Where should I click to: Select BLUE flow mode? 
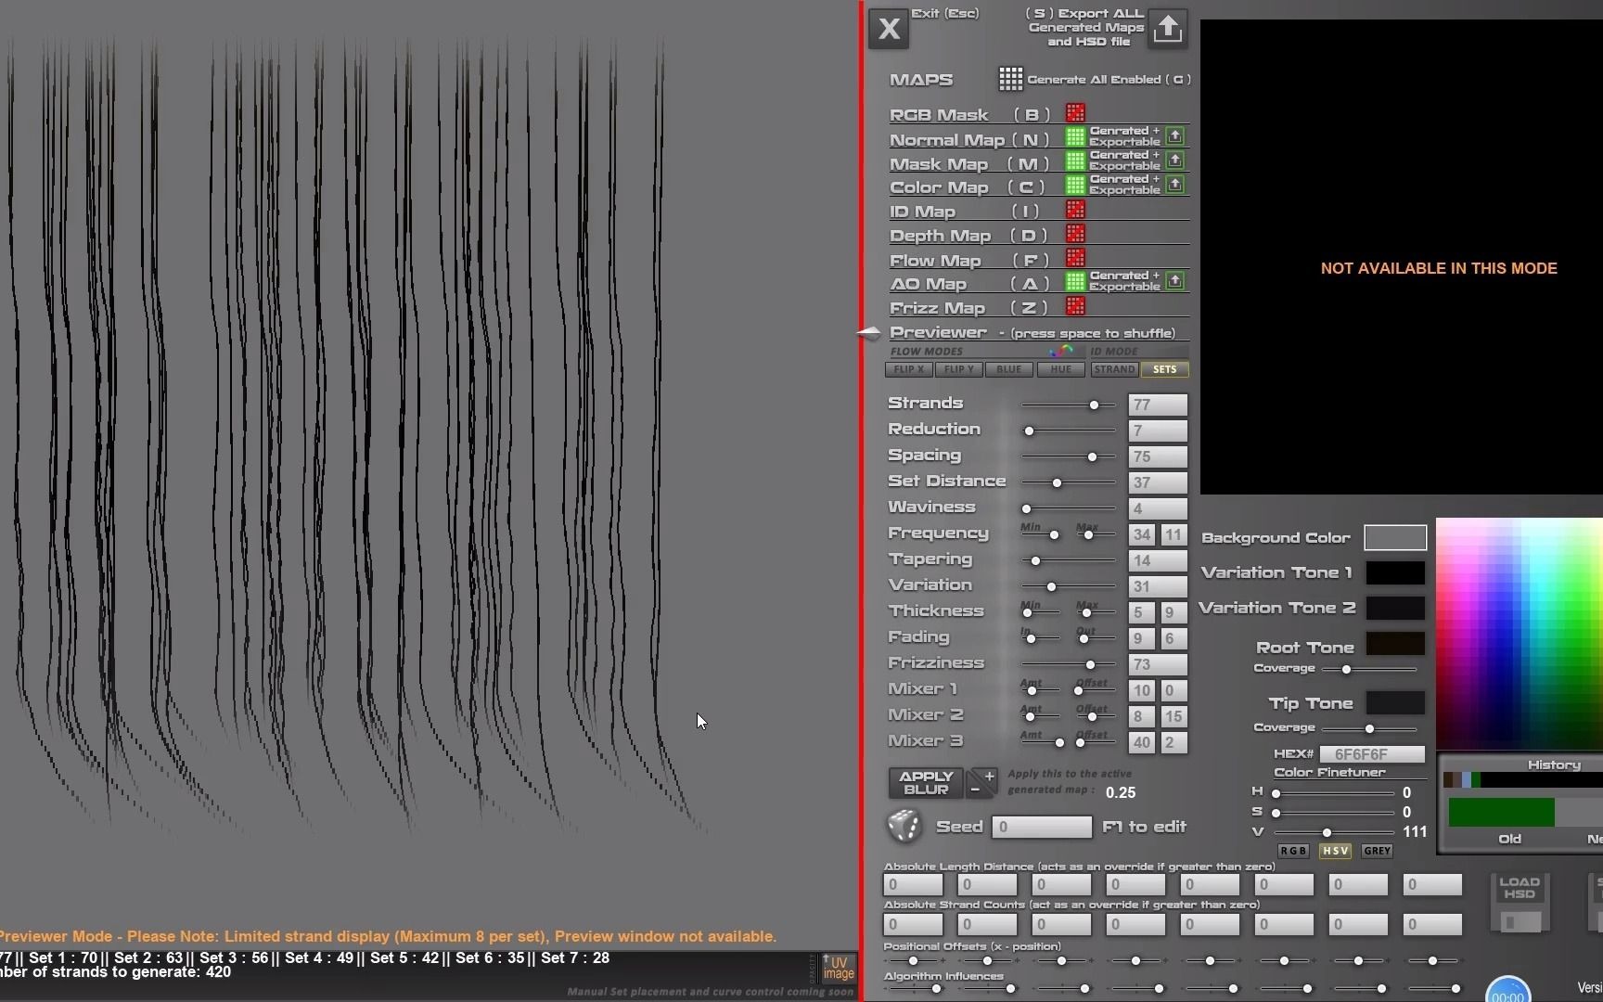[x=1009, y=369]
